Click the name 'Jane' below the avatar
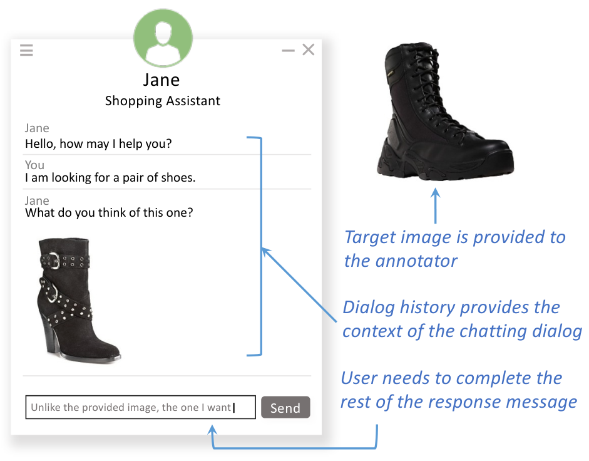The width and height of the screenshot is (589, 461). 161,80
